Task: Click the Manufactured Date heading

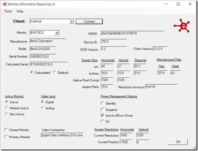Action: point(169,60)
